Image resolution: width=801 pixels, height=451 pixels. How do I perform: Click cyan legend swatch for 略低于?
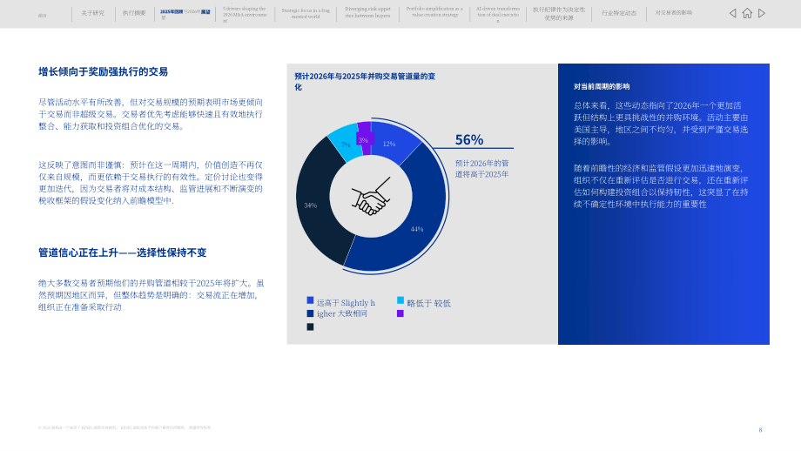coord(400,300)
